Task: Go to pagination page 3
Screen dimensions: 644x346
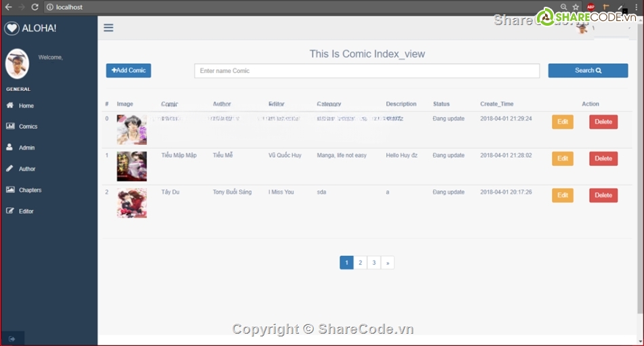Action: pyautogui.click(x=374, y=262)
